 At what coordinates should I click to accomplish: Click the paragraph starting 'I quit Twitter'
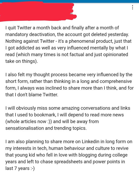click(x=68, y=45)
